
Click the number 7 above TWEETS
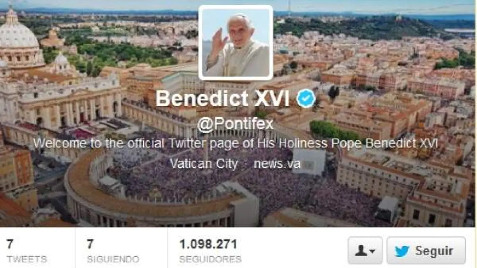(10, 245)
